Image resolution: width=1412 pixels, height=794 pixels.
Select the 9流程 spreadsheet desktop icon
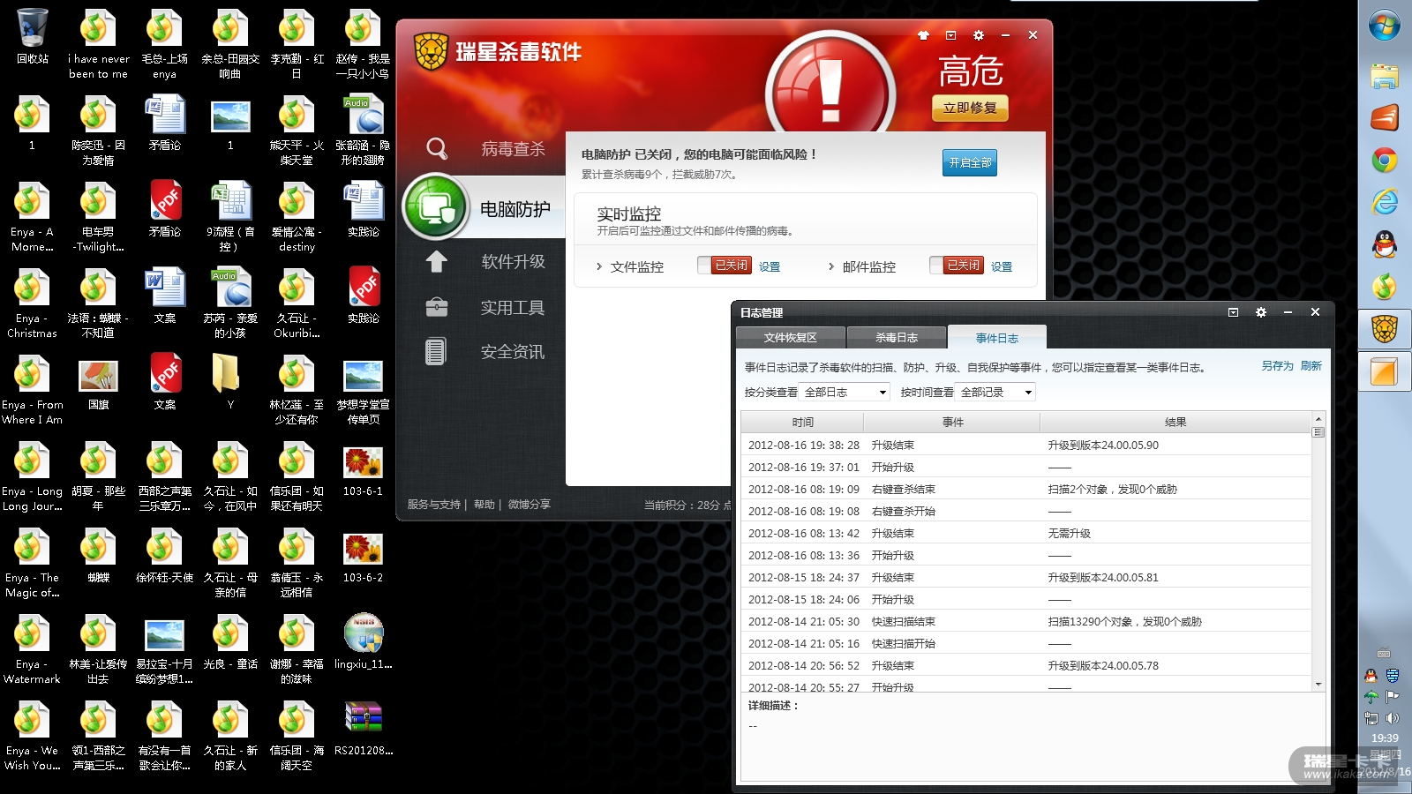pos(230,217)
